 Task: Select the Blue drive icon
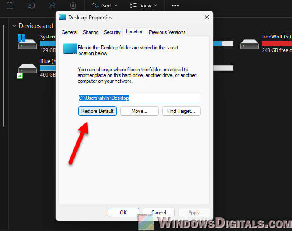click(x=27, y=70)
